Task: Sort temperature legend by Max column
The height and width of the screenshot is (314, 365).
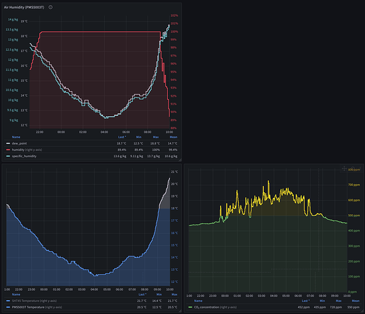Action: click(175, 295)
